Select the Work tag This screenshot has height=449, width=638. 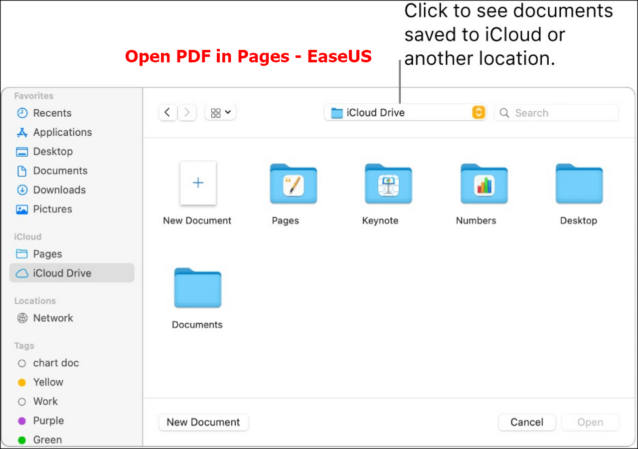(45, 401)
